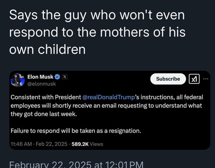
Task: Click the February 22, 2025 12:01 PM timestamp
Action: 76,164
